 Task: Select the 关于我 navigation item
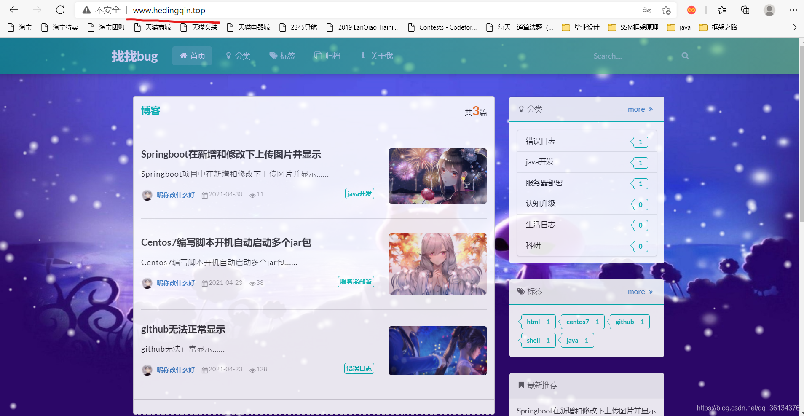(376, 56)
